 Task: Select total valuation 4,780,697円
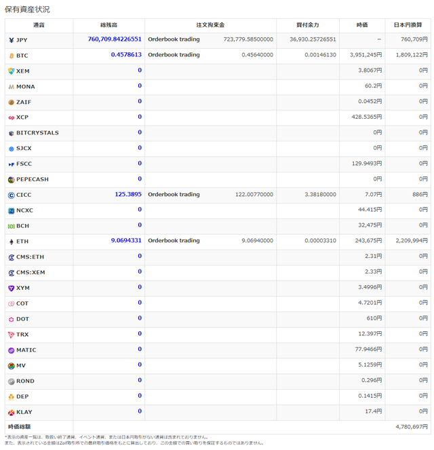point(412,427)
